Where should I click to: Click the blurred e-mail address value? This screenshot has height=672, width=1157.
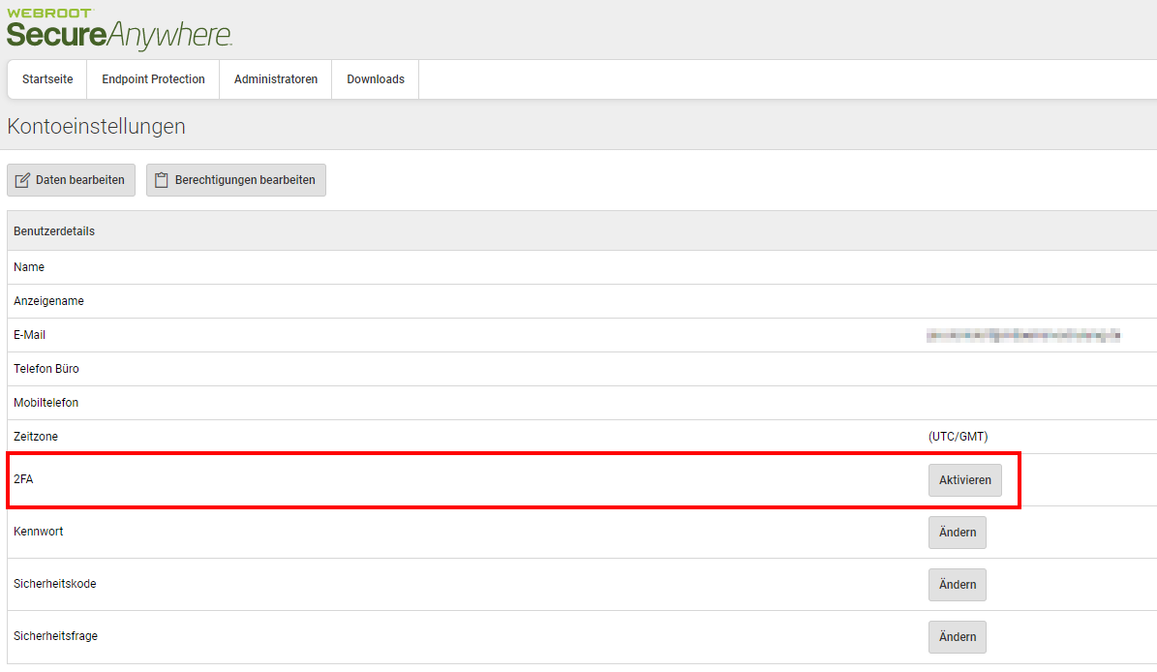(1023, 336)
